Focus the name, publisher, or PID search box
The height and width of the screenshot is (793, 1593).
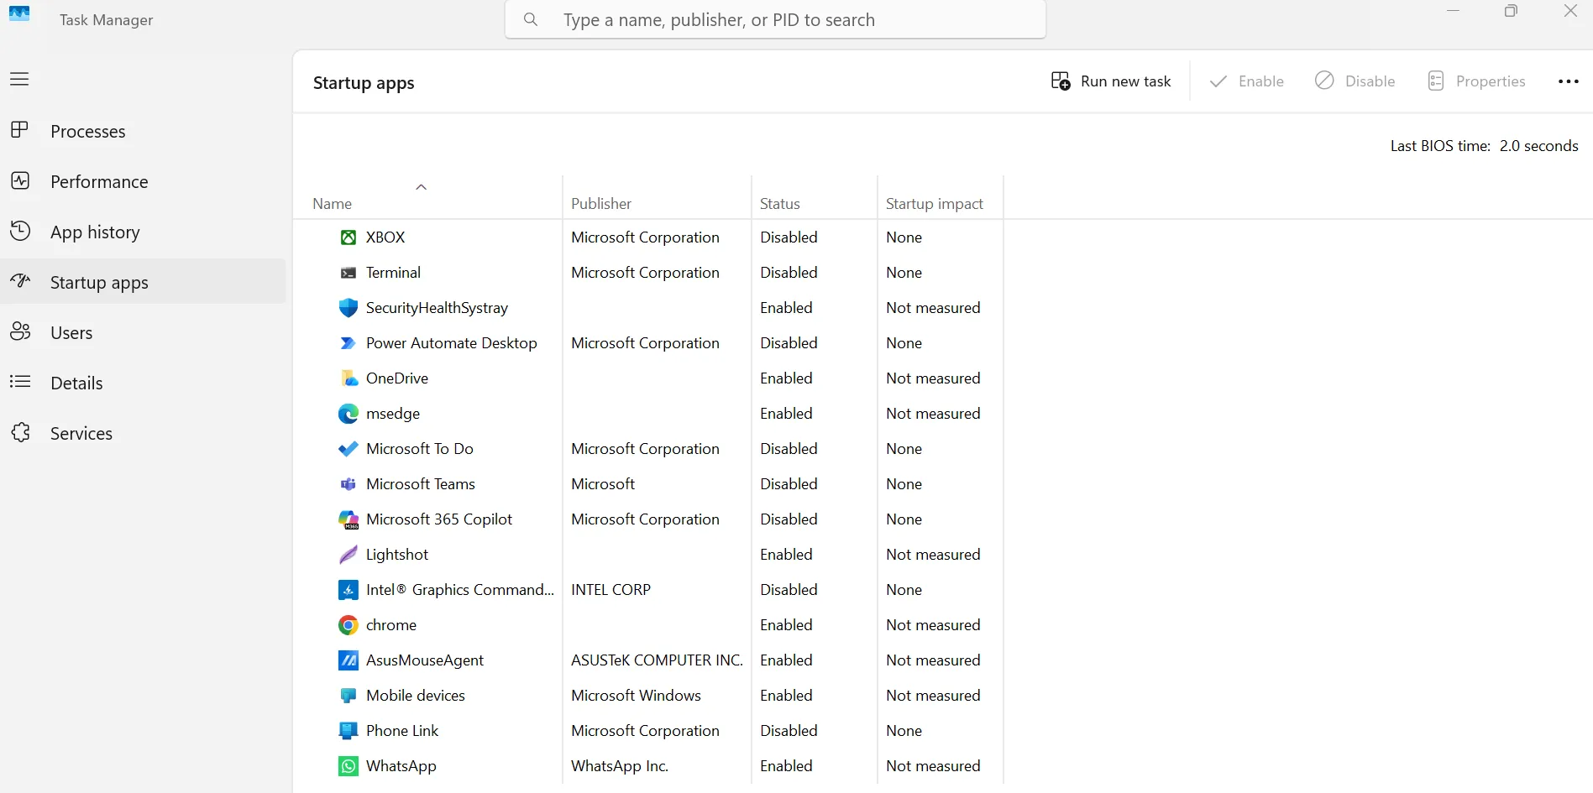[775, 19]
